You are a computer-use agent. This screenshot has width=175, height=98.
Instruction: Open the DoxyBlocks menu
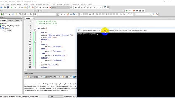tap(75, 4)
